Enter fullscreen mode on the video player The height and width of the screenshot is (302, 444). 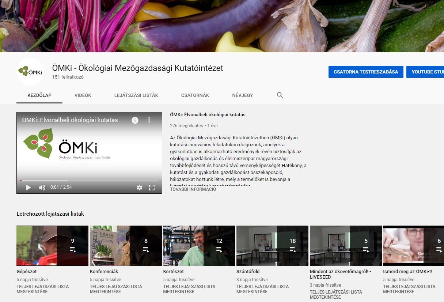click(x=152, y=188)
